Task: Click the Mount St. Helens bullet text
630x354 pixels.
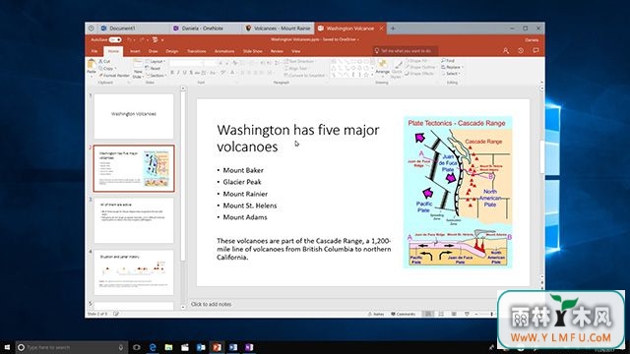Action: pos(249,206)
